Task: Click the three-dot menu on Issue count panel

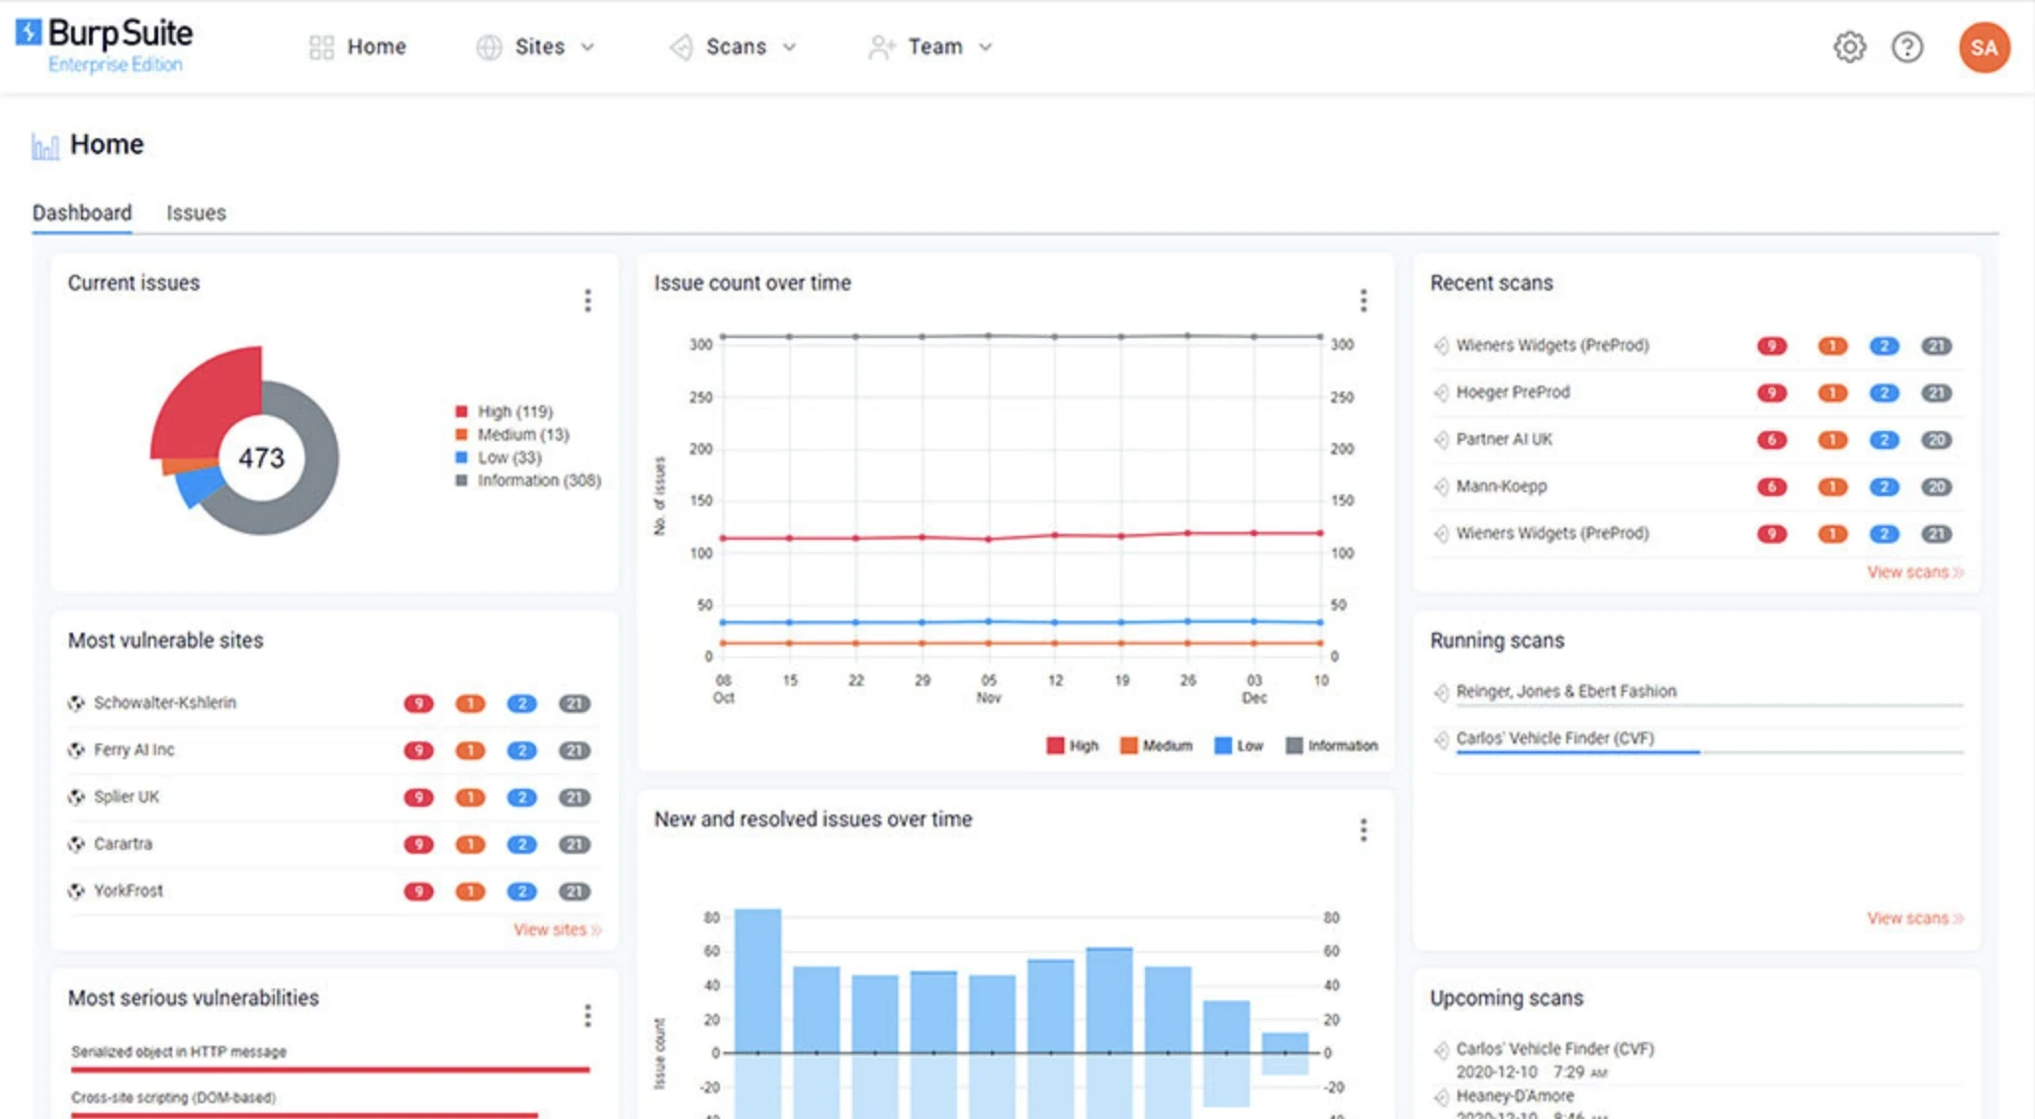Action: coord(1363,301)
